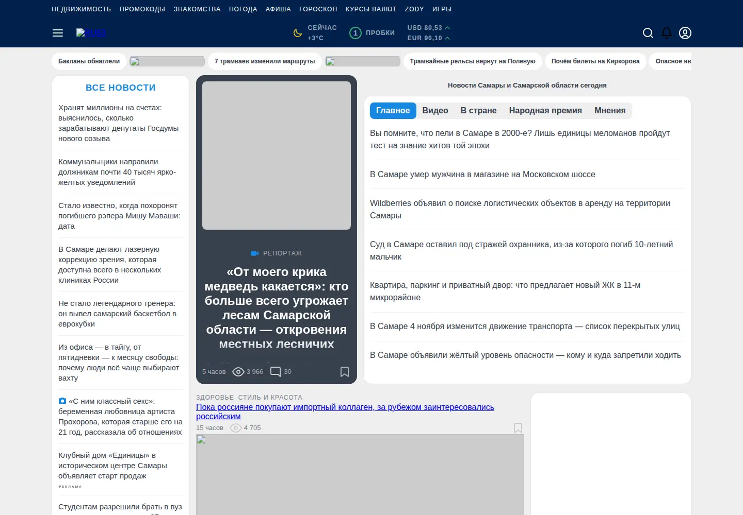Click the views eye icon showing 3 966

tap(238, 372)
